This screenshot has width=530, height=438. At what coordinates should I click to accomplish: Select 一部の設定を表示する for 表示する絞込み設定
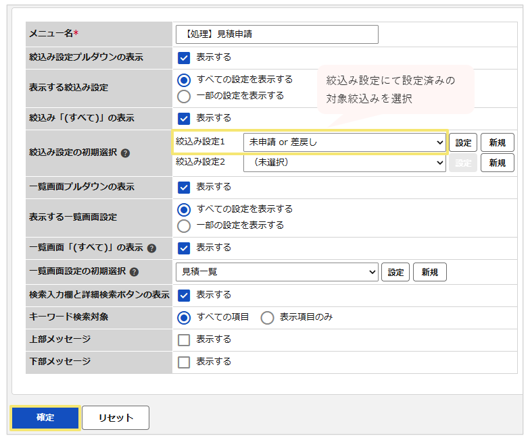coord(184,96)
